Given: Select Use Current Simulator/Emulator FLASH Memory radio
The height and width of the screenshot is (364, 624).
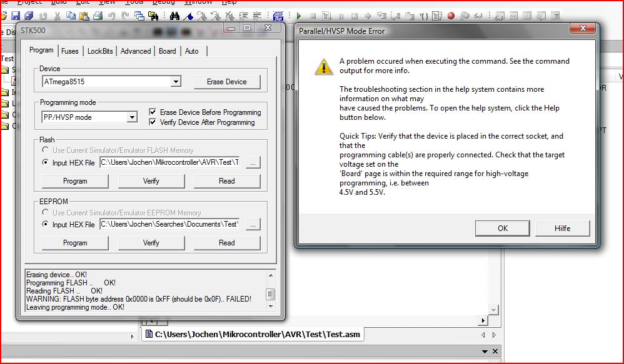Looking at the screenshot, I should pos(46,150).
